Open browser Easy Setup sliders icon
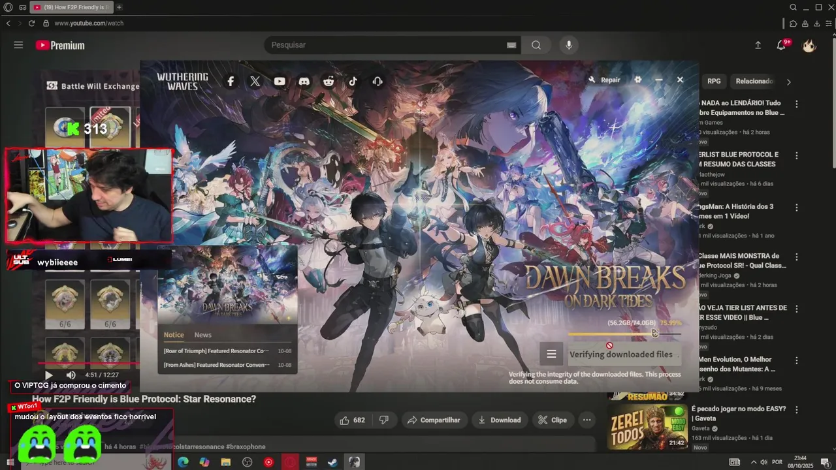Screen dimensions: 836x470 tap(828, 23)
